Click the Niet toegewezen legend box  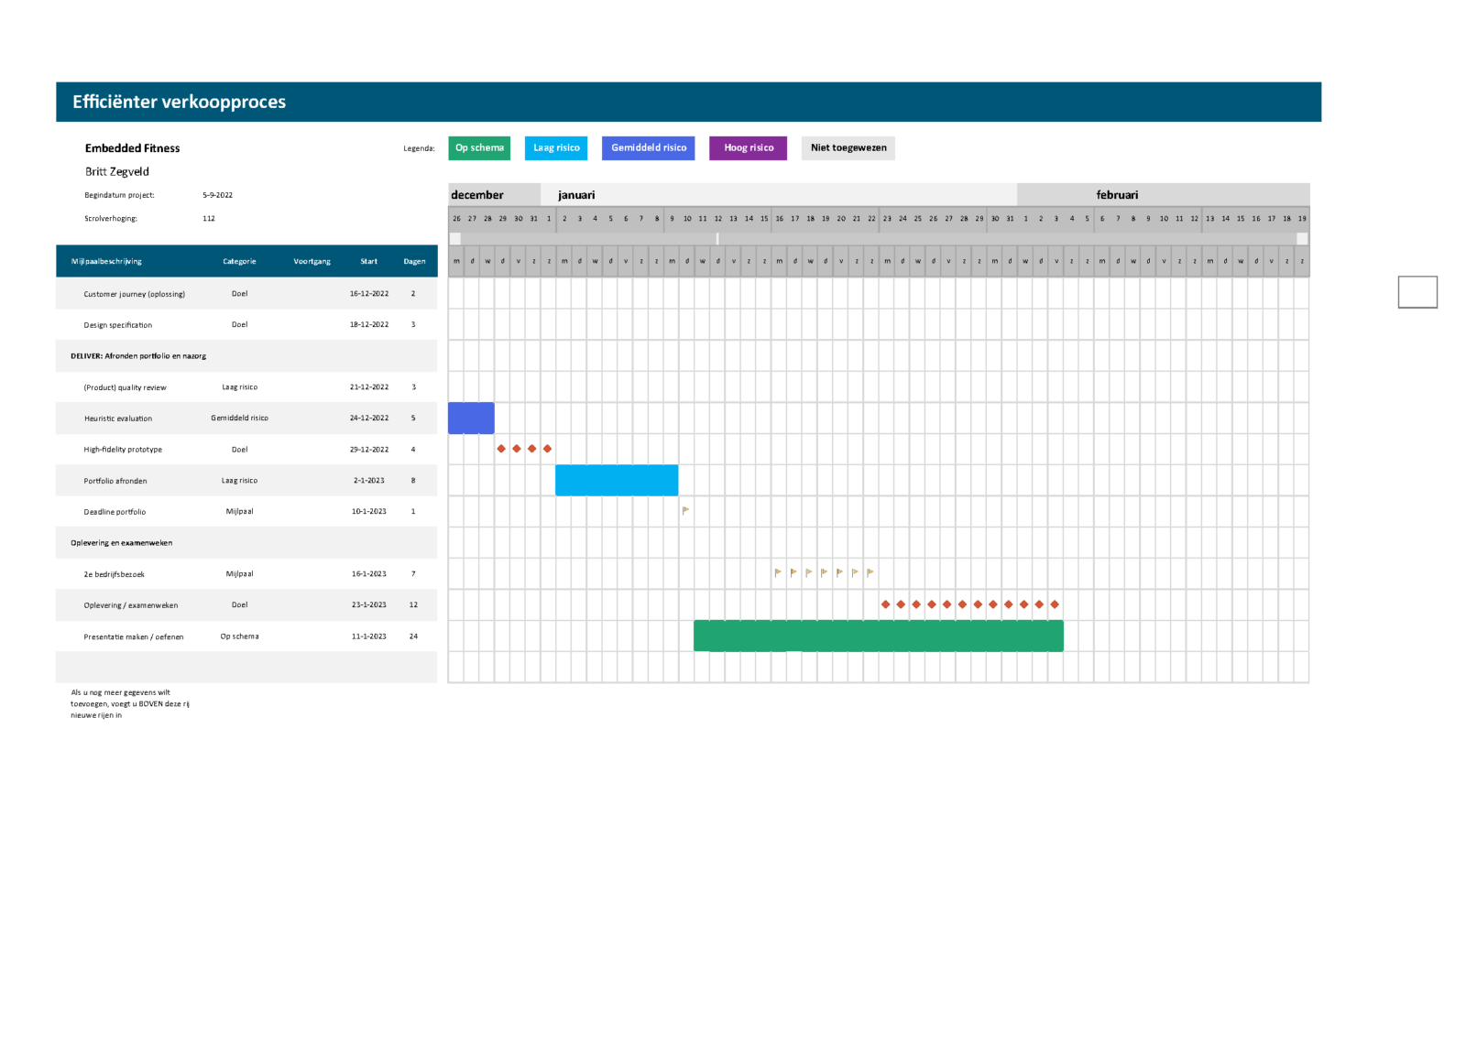(x=848, y=148)
